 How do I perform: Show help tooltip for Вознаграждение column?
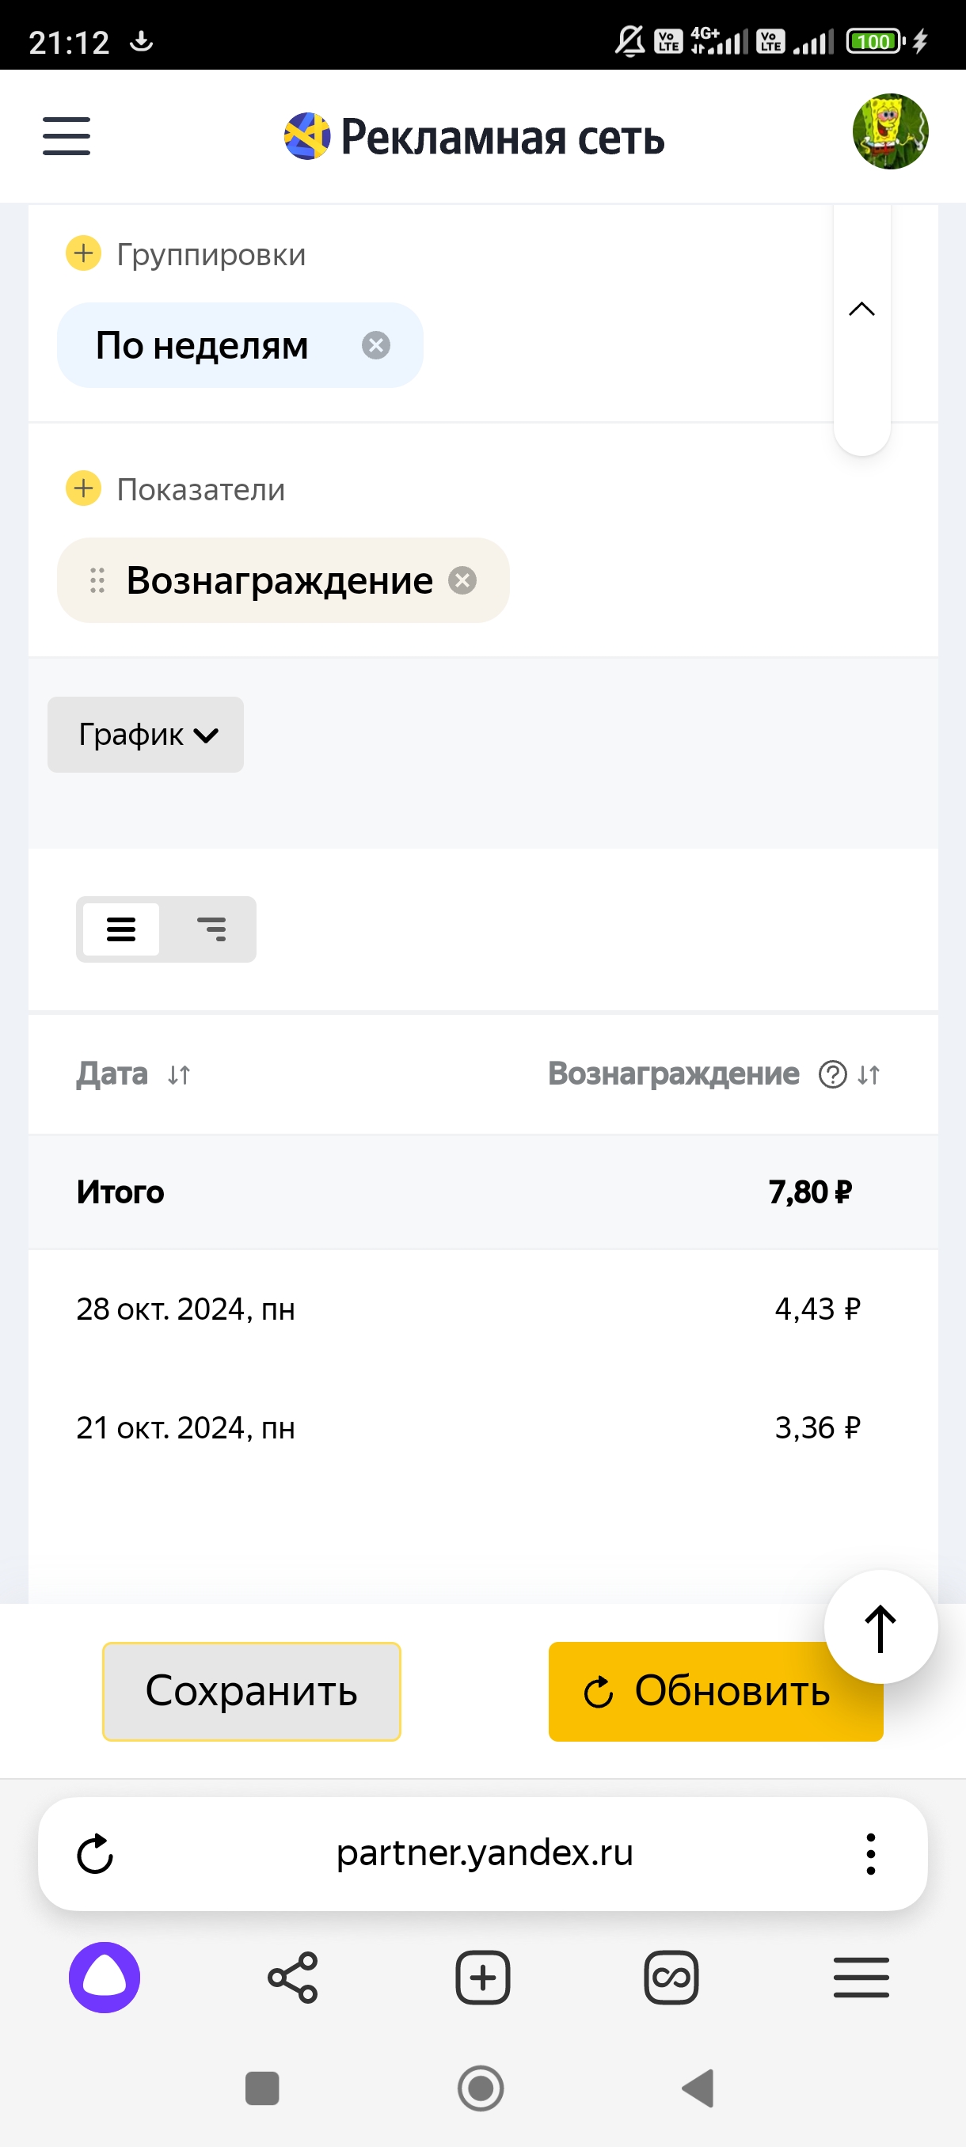[833, 1075]
